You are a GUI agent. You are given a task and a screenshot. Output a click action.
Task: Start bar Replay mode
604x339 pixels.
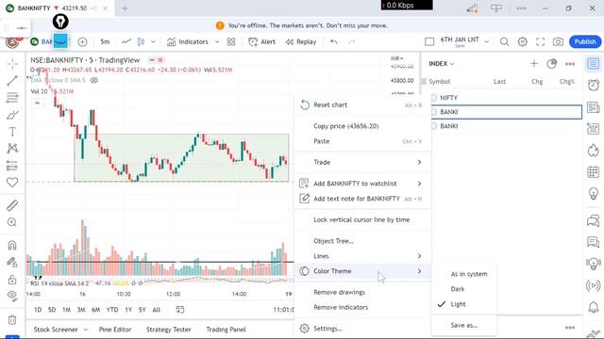pos(301,41)
